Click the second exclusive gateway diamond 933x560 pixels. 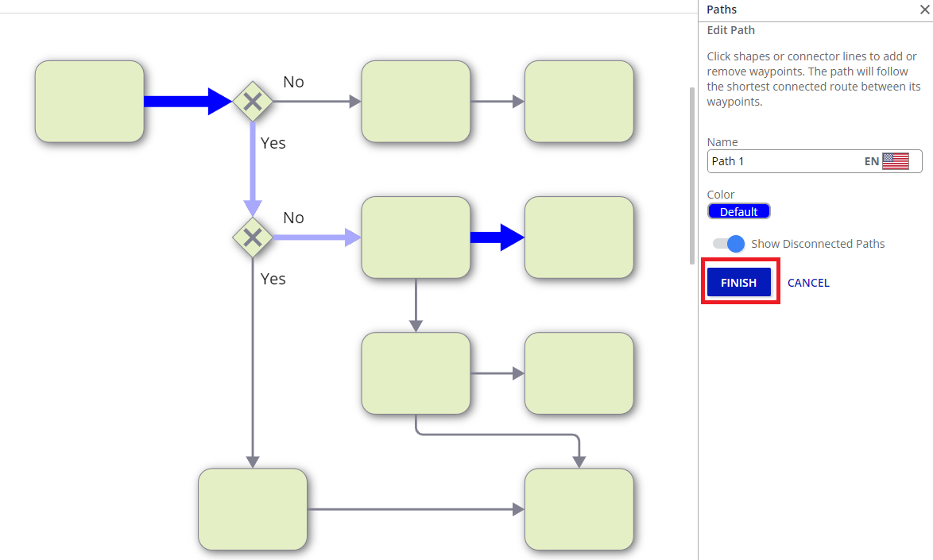[x=253, y=237]
